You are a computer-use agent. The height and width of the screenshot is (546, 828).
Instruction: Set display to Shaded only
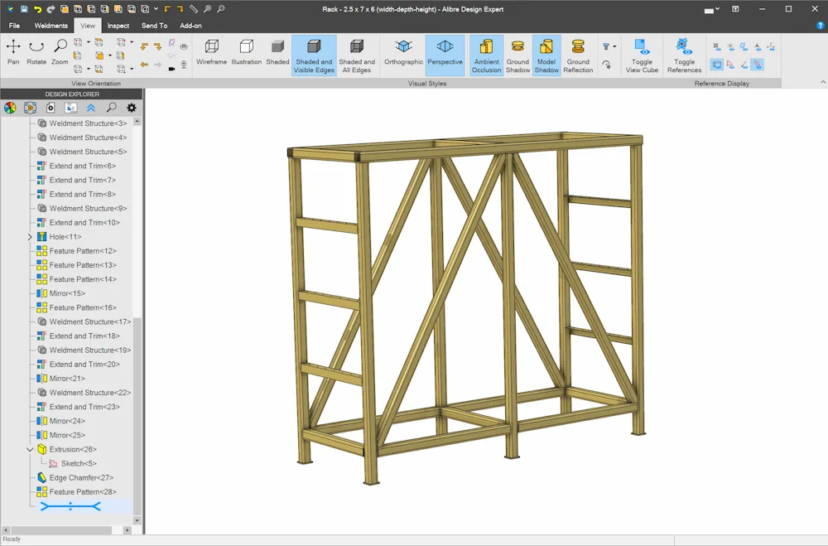pos(277,52)
